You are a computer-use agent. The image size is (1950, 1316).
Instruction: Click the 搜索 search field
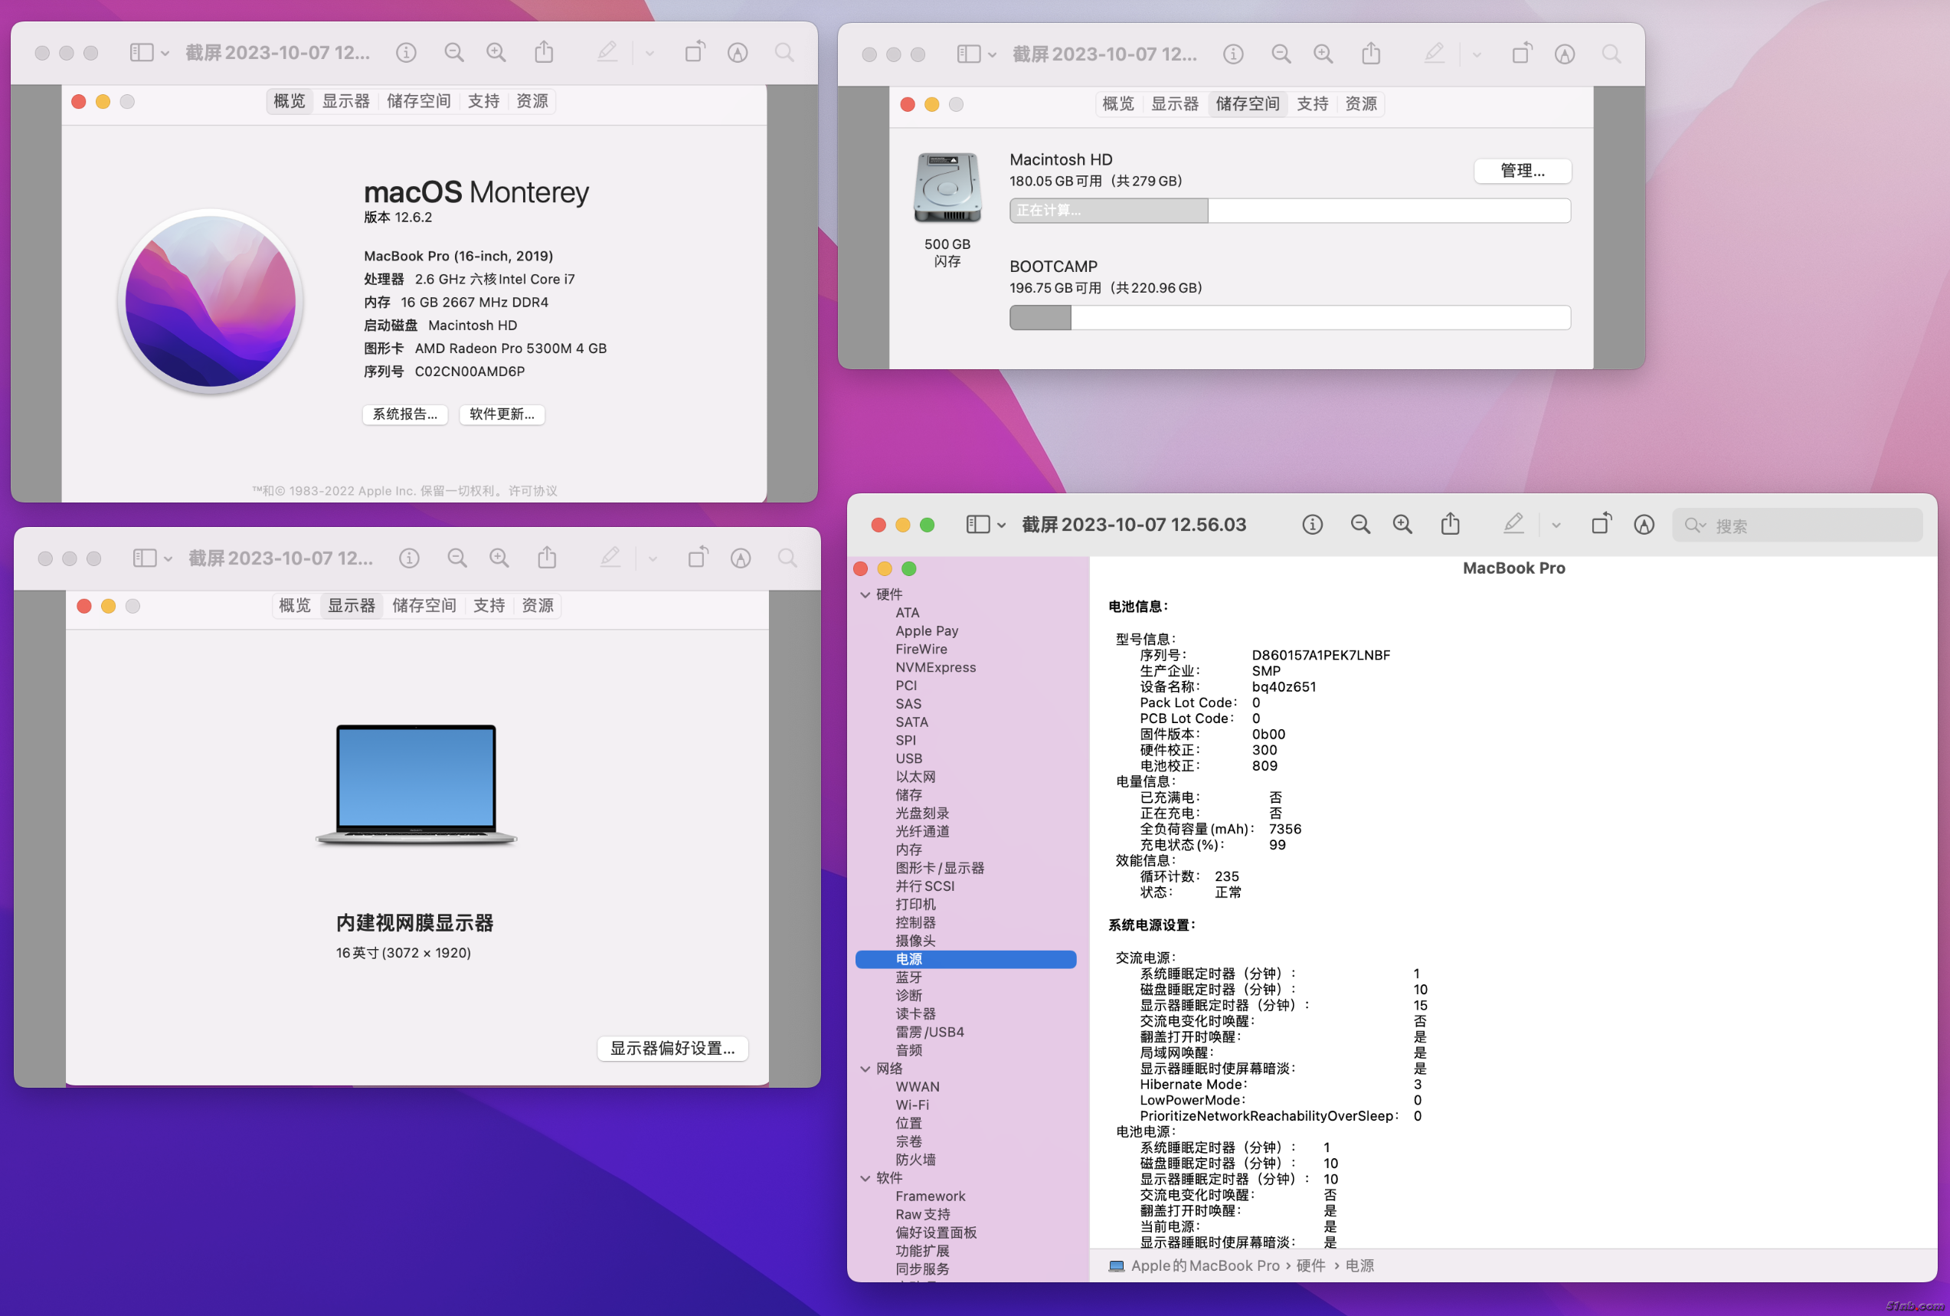coord(1804,526)
